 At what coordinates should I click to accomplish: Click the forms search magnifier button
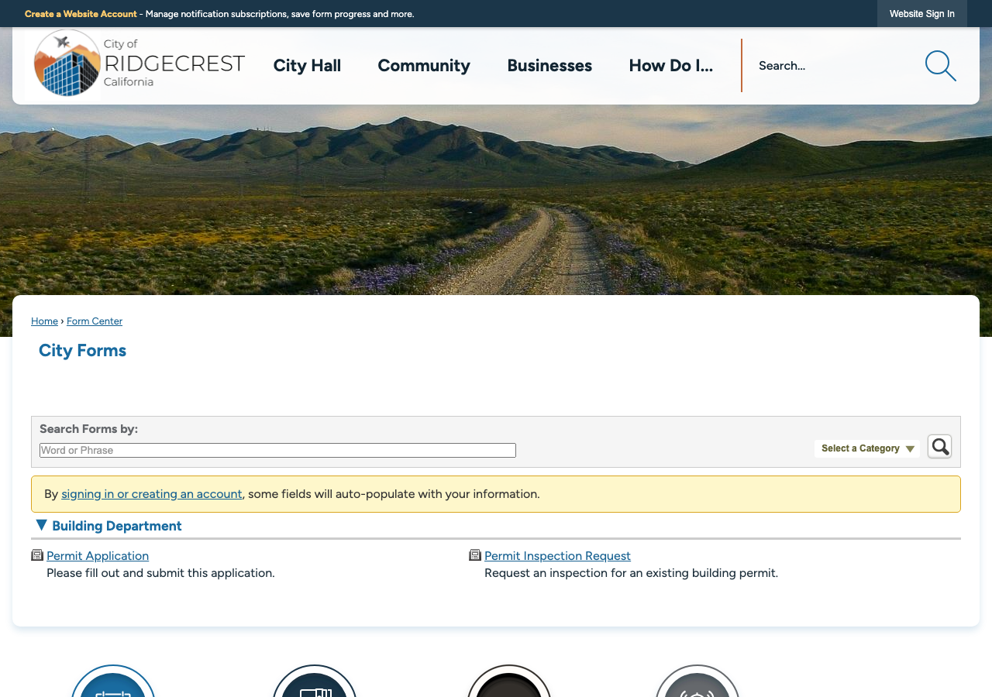pyautogui.click(x=940, y=446)
